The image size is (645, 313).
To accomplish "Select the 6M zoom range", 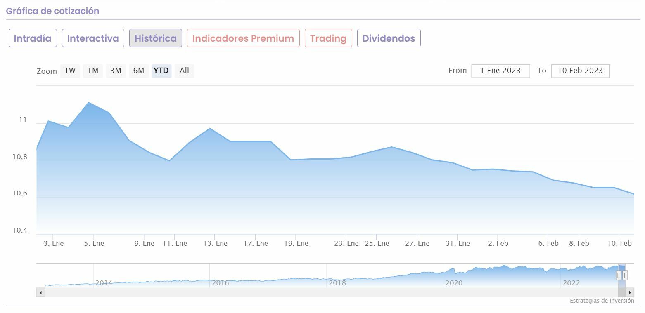I will (x=138, y=71).
